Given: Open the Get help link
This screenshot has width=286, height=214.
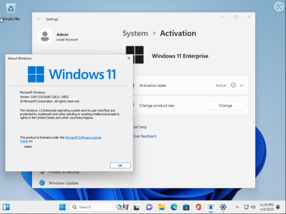Looking at the screenshot, I should [x=140, y=127].
